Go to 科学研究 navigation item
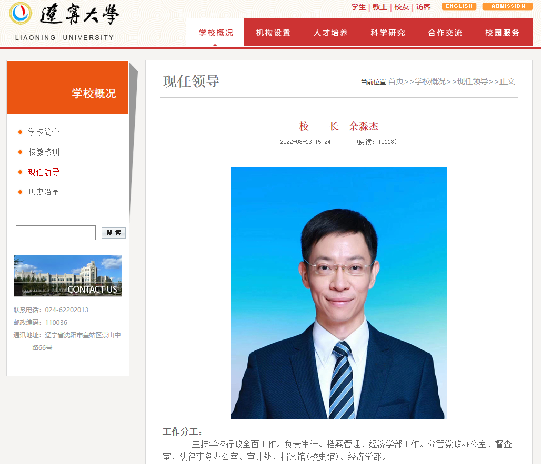541x464 pixels. point(388,33)
